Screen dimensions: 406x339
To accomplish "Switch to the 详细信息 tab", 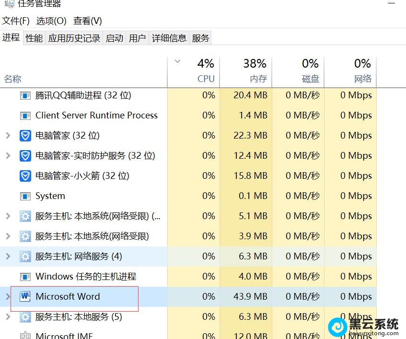I will coord(169,38).
